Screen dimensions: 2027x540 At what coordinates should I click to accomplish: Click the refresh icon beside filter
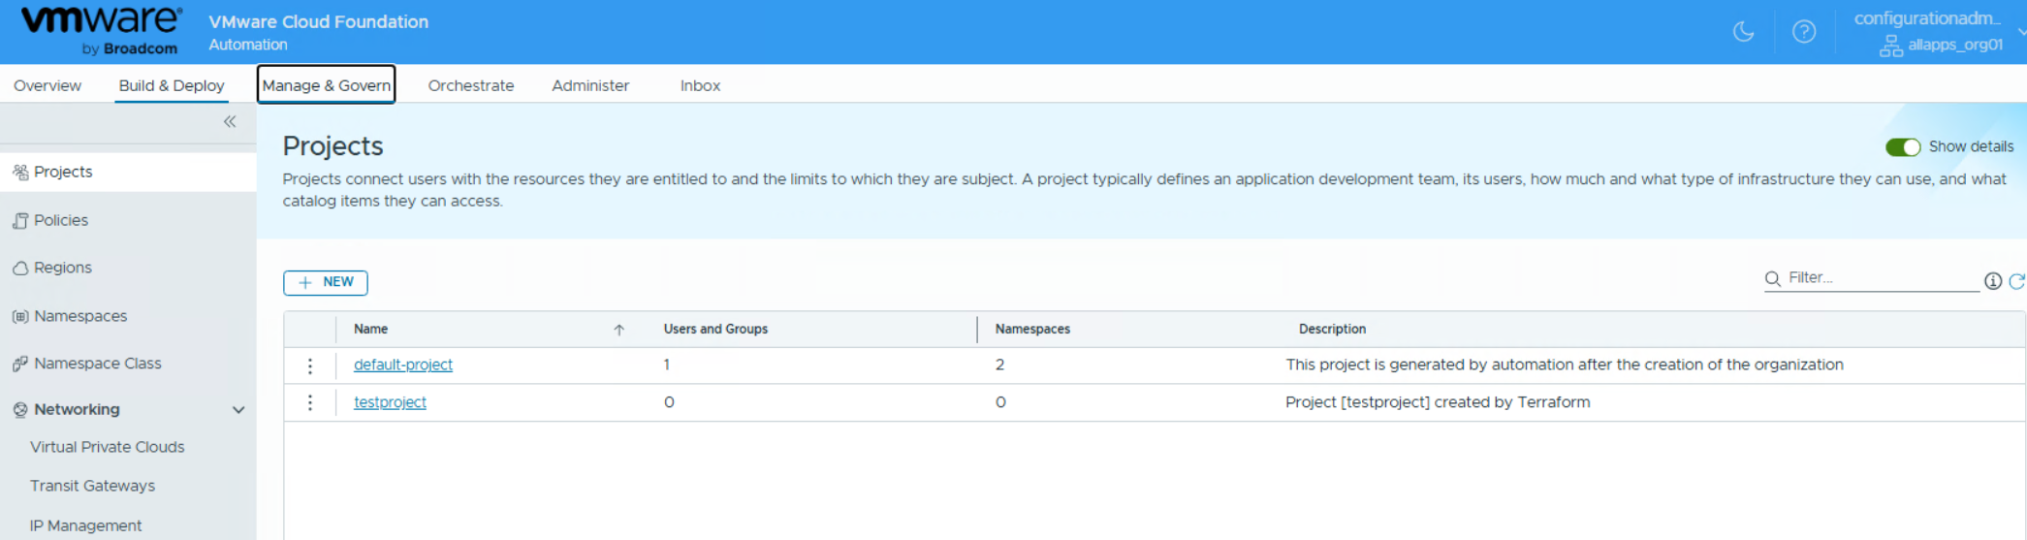point(2016,281)
